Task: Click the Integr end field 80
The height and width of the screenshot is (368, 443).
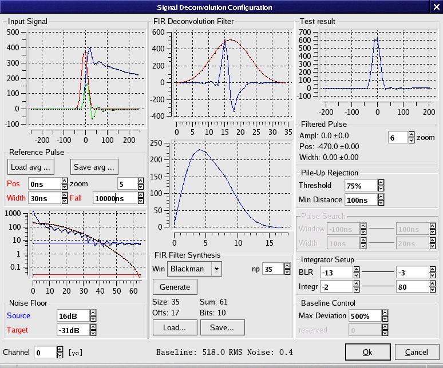Action: click(x=413, y=286)
